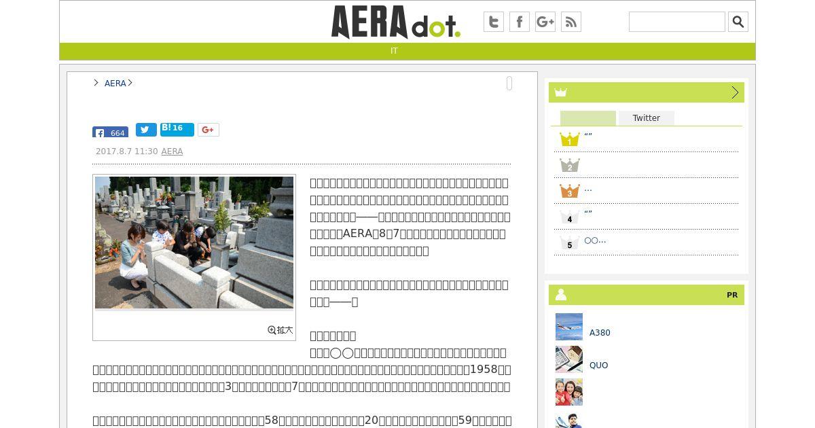Click the QUO calculator thumbnail
This screenshot has height=428, width=815.
[x=569, y=359]
